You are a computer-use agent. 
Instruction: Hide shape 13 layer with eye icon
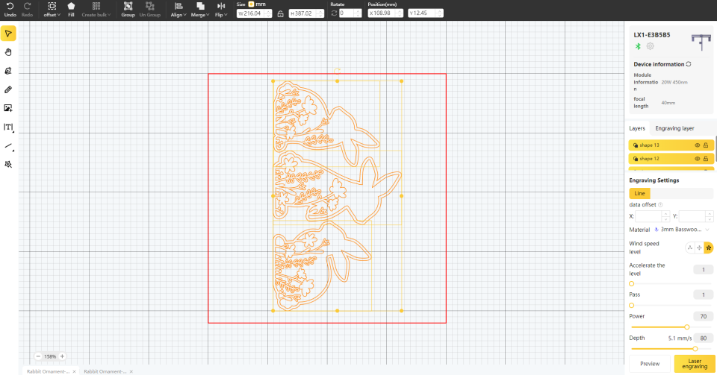point(698,145)
